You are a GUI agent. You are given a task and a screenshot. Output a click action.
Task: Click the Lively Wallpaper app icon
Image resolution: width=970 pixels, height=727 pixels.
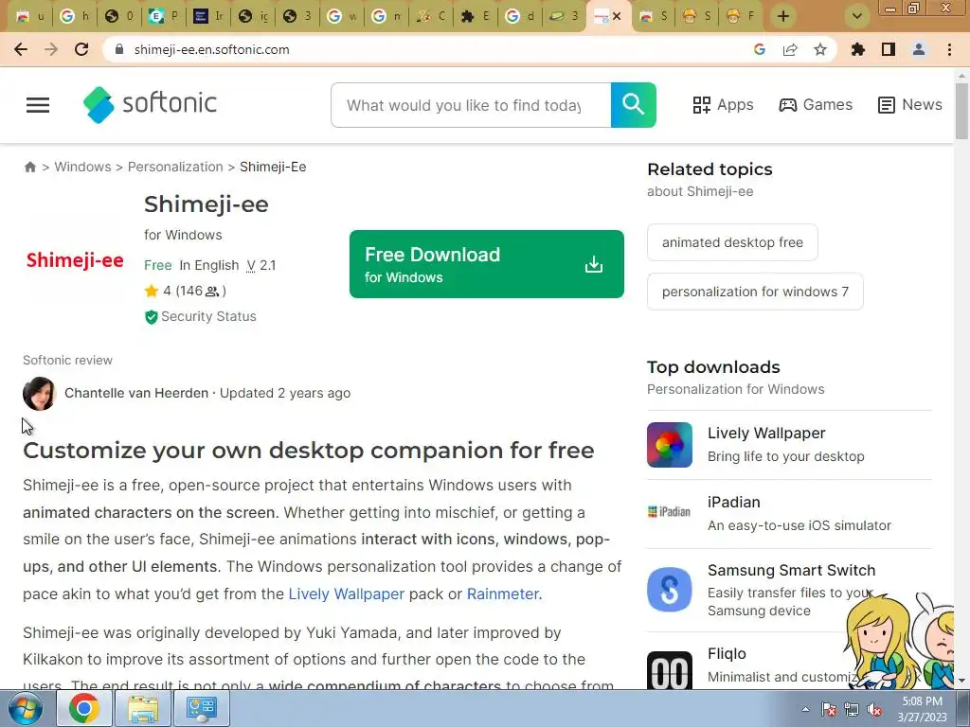(670, 445)
